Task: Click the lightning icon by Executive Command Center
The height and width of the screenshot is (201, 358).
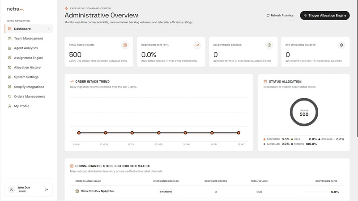Action: tap(66, 8)
